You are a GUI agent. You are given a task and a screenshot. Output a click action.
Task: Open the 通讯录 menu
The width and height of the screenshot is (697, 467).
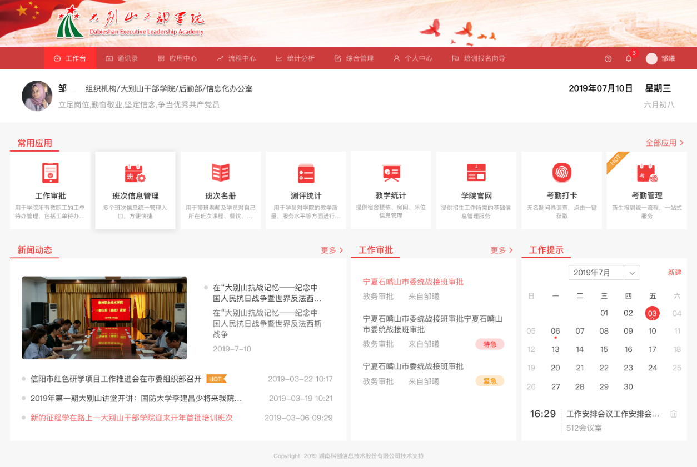click(x=122, y=58)
